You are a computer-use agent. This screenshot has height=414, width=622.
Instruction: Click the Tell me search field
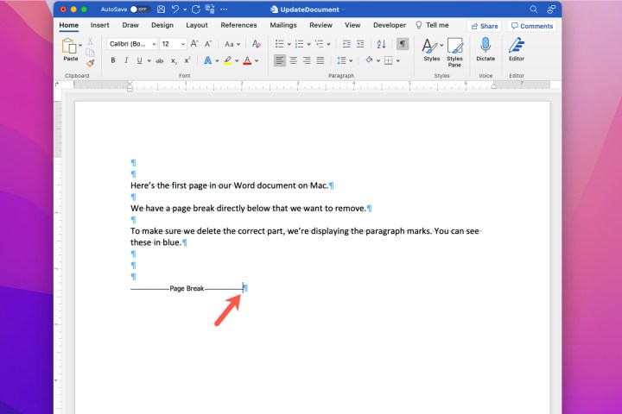click(x=432, y=25)
